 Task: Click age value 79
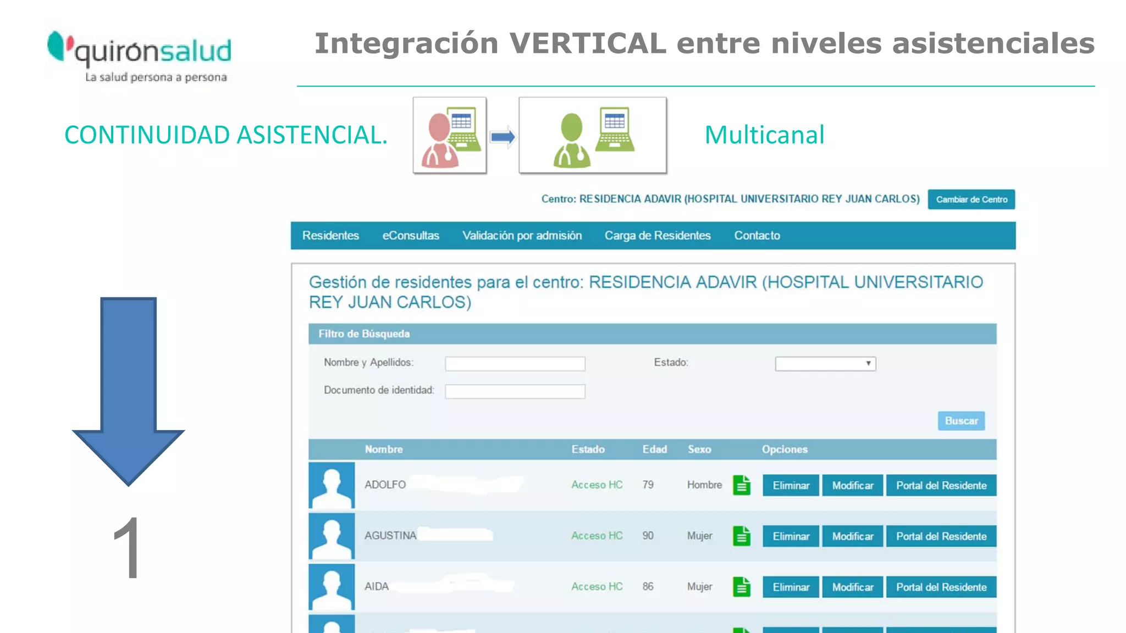648,485
